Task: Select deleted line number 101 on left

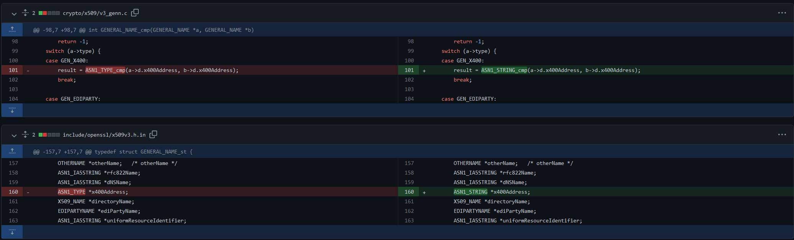Action: (13, 70)
